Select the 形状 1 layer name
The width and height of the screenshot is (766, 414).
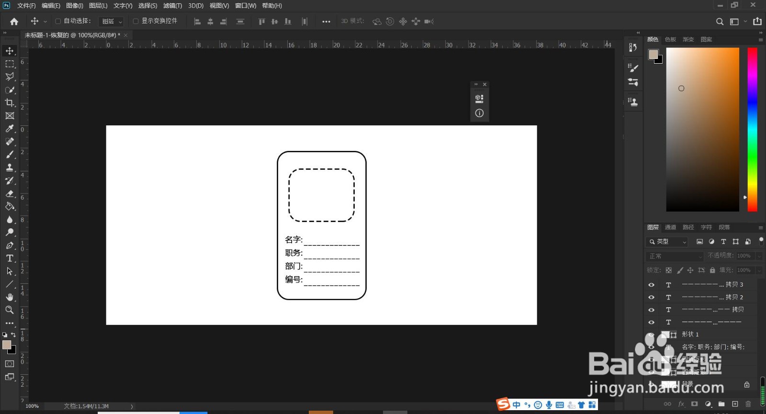coord(690,335)
